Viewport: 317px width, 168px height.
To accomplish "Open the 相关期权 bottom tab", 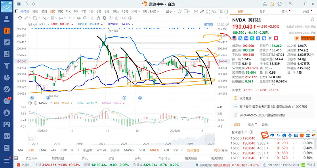I will tap(217, 158).
